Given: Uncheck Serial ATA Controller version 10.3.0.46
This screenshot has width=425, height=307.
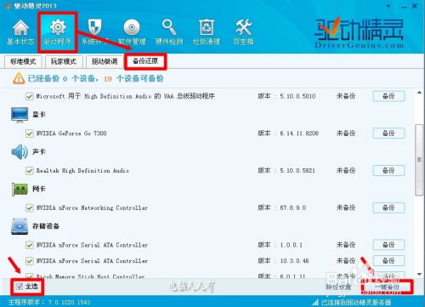Looking at the screenshot, I should (x=30, y=261).
